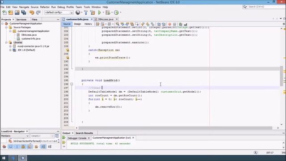
Task: Switch to History view
Action: click(x=88, y=24)
